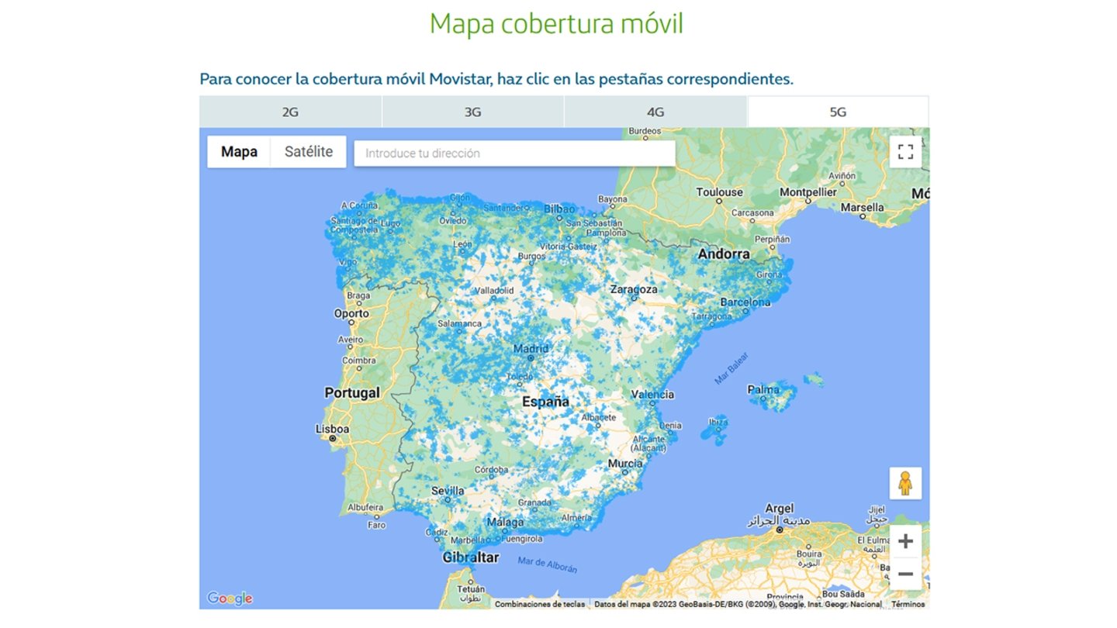The width and height of the screenshot is (1117, 628).
Task: Click the Sevilla label on map
Action: click(448, 491)
